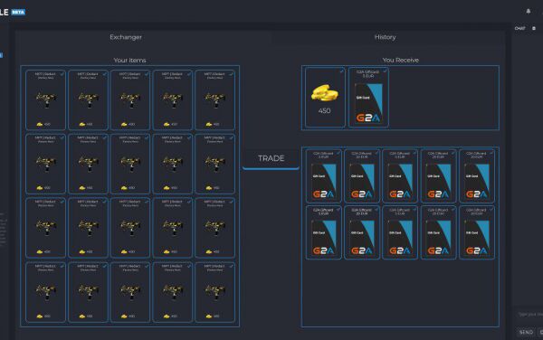Viewport: 543px width, 340px height.
Task: Select fifth MP7 card in second row of Your Items
Action: click(214, 164)
